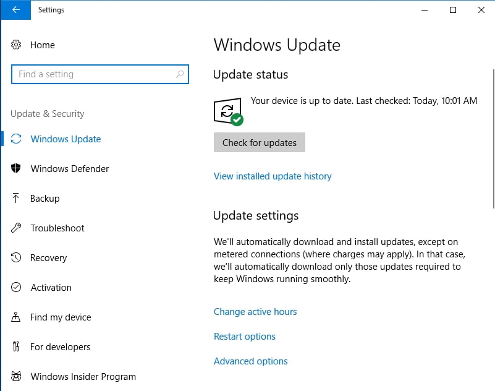Viewport: 495px width, 391px height.
Task: Open the Advanced options link
Action: tap(251, 361)
